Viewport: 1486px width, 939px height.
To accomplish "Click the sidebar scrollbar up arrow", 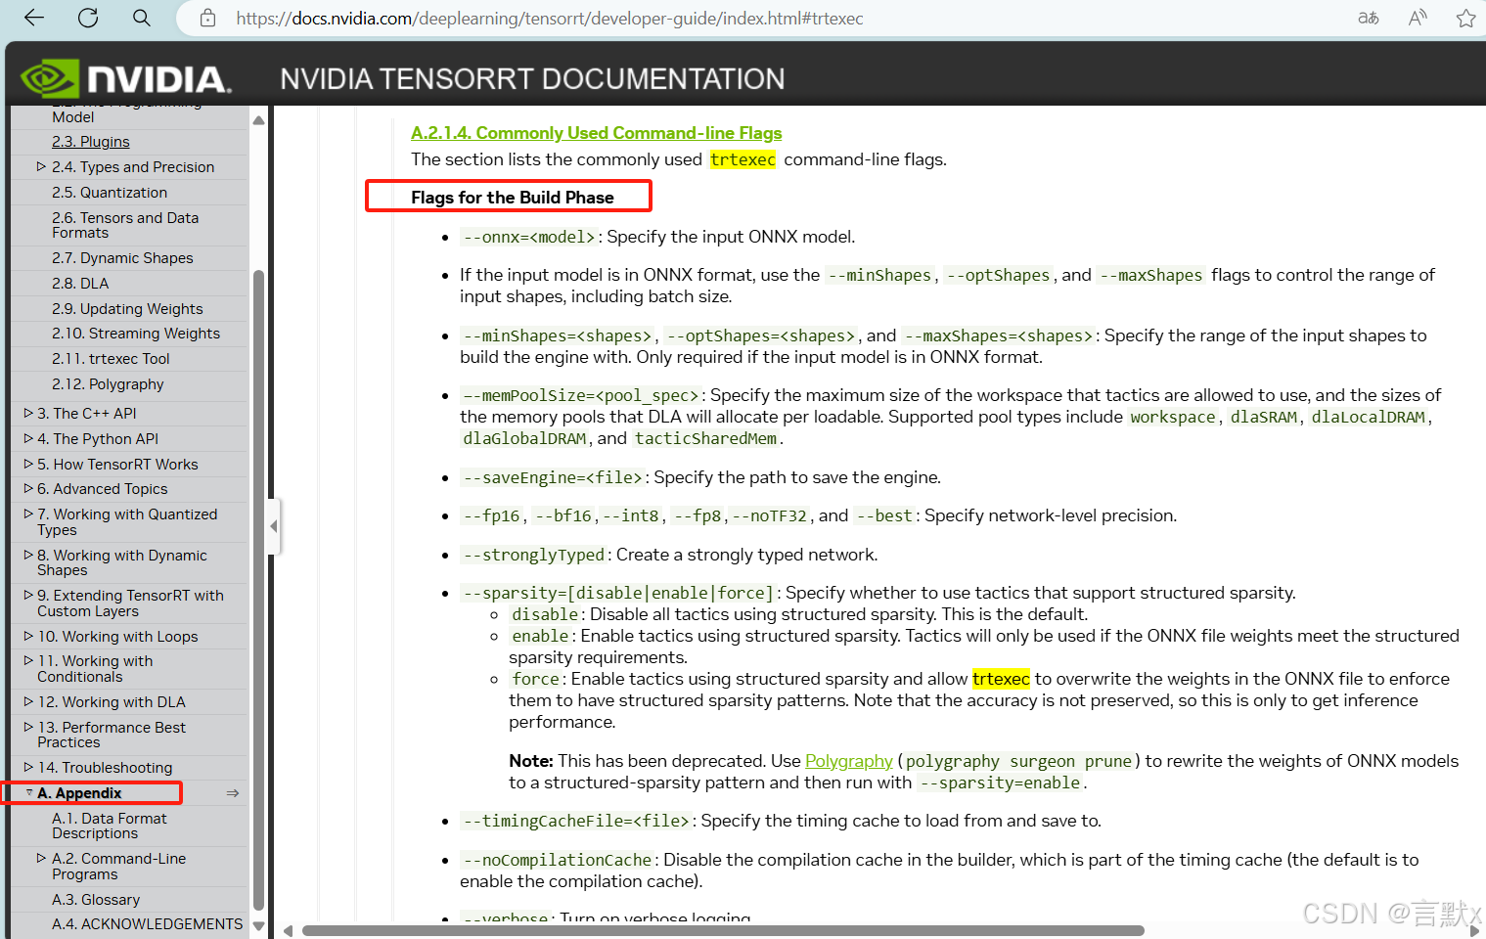I will coord(259,120).
